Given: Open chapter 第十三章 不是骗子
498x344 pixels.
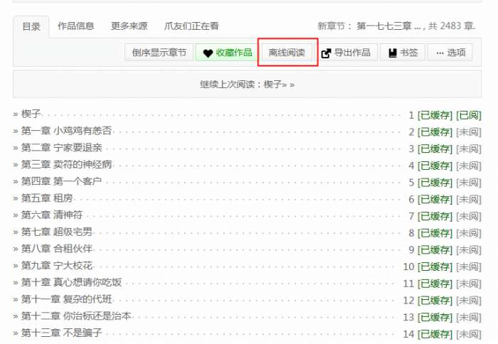Looking at the screenshot, I should tap(62, 333).
